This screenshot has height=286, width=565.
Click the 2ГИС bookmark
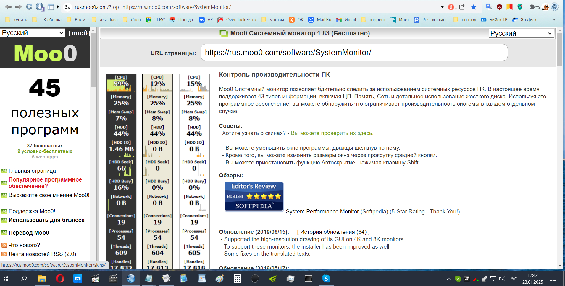click(155, 20)
